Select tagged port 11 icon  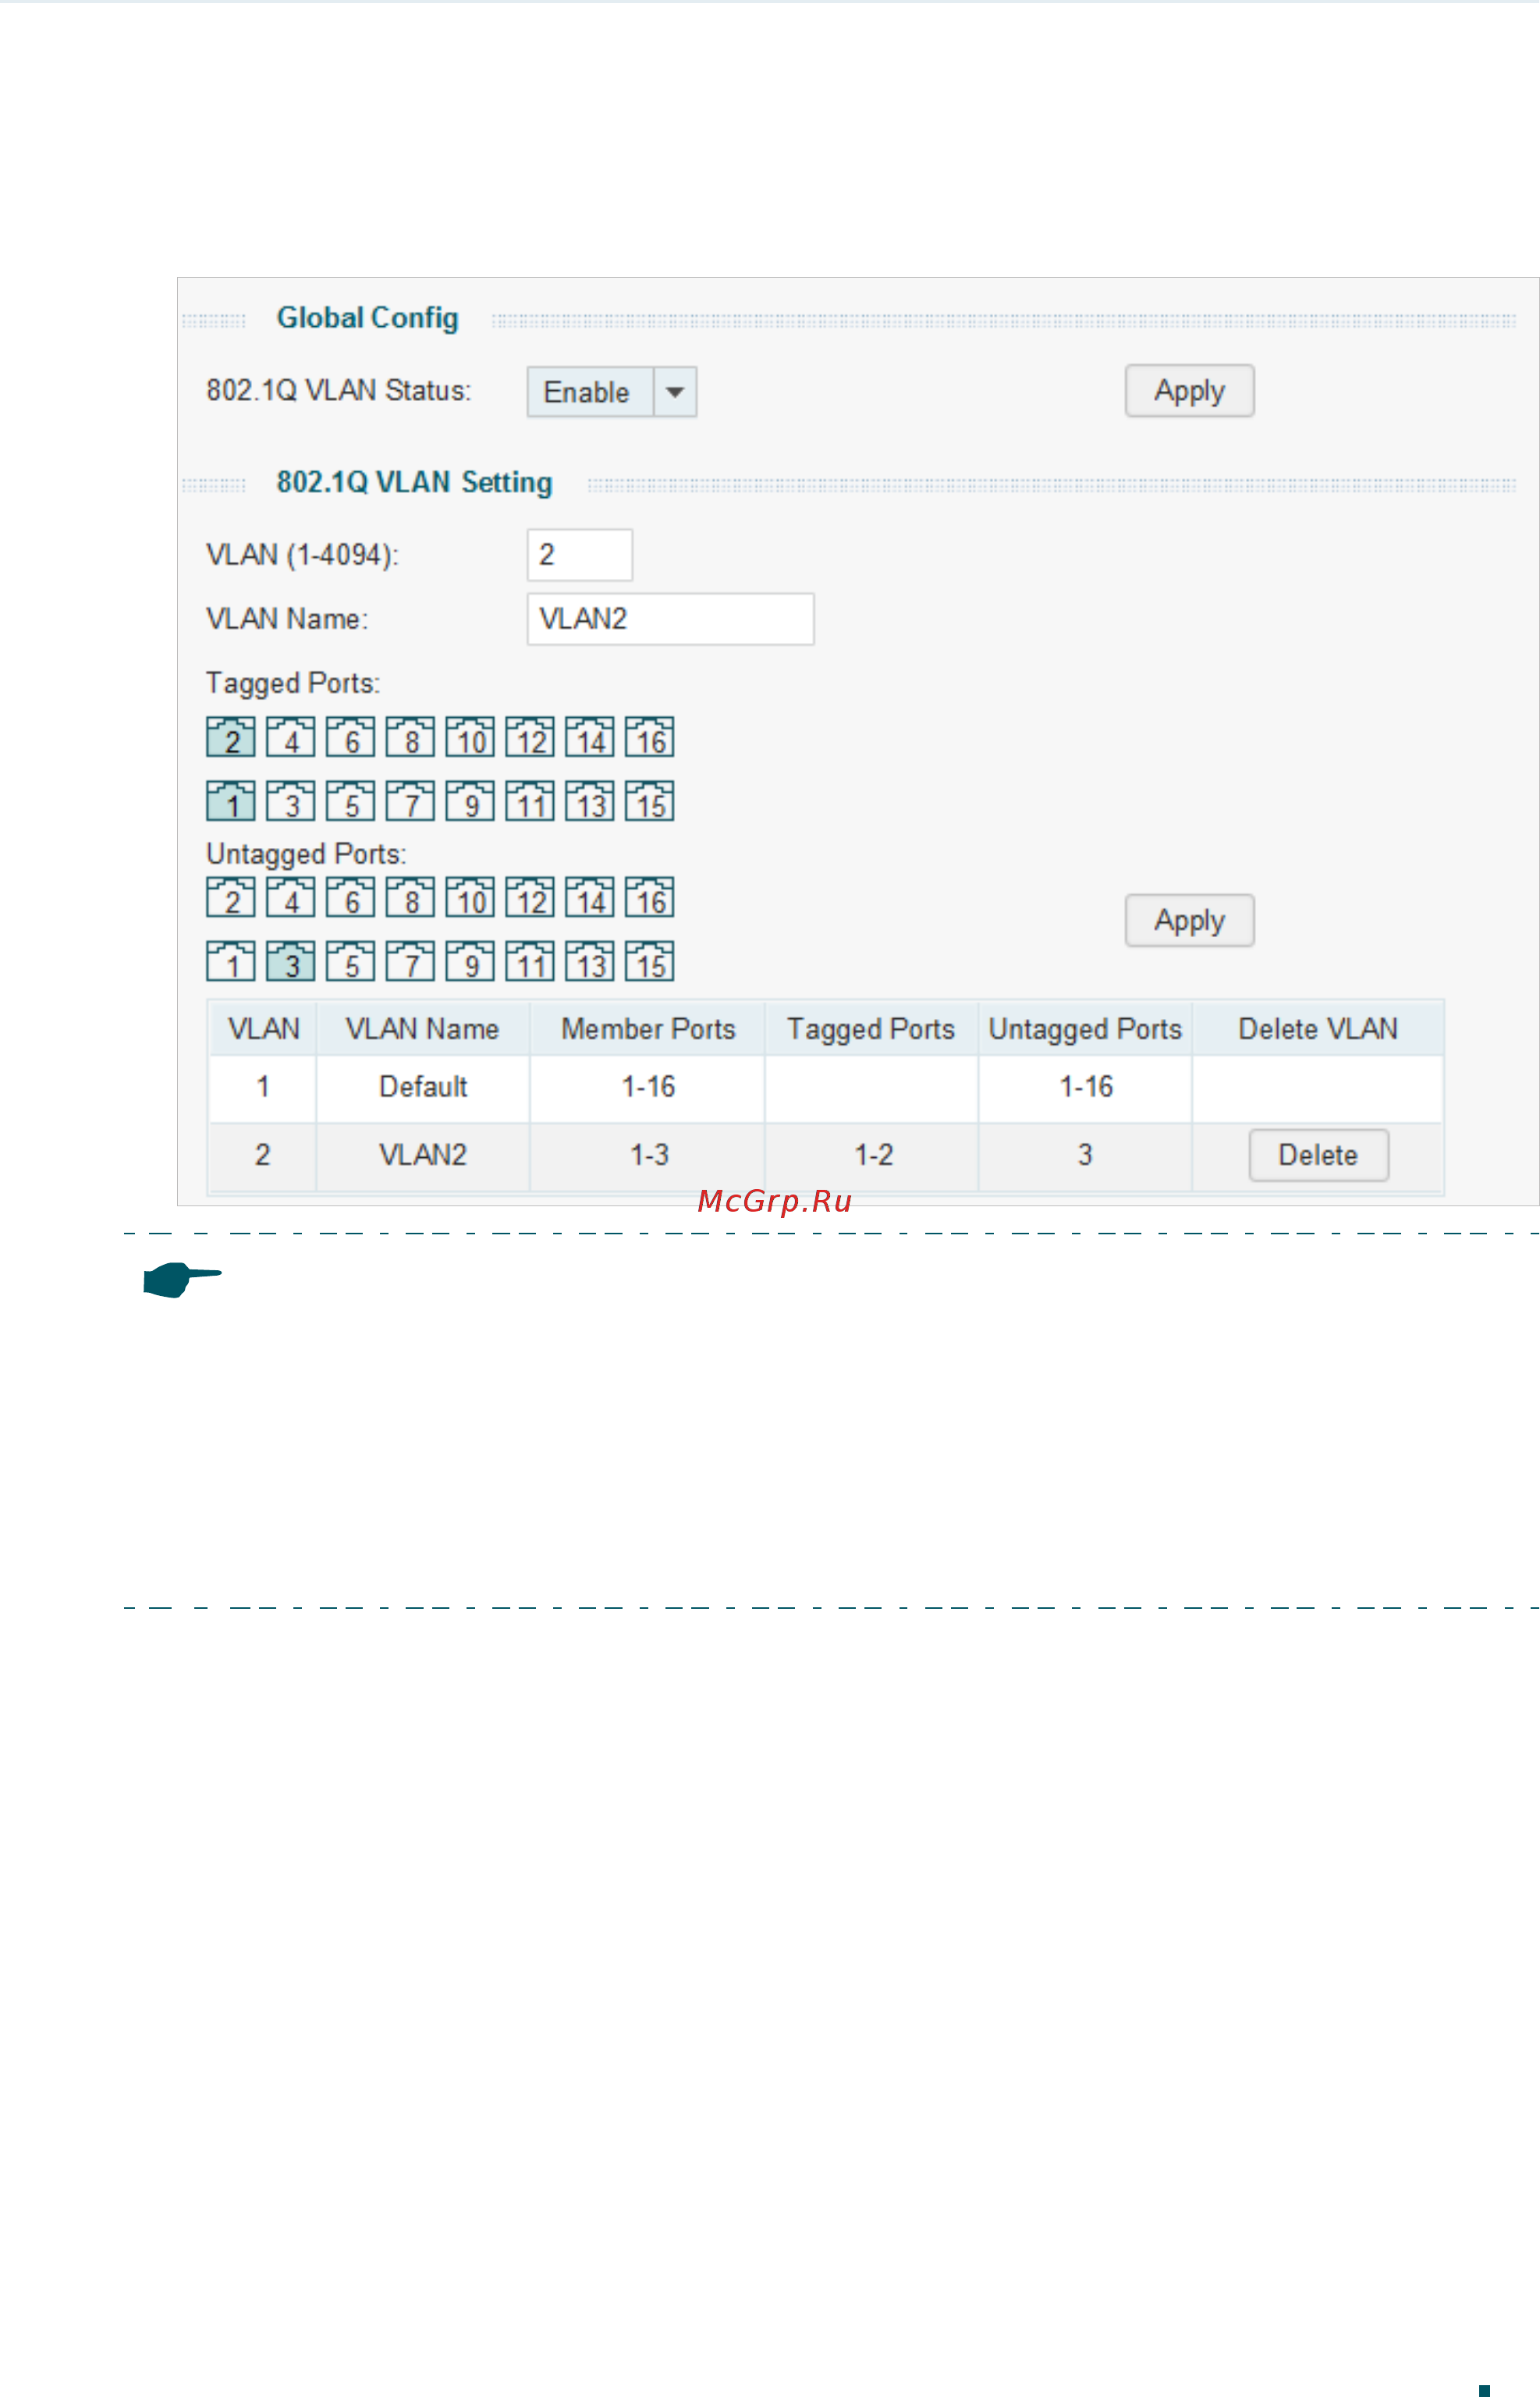530,801
